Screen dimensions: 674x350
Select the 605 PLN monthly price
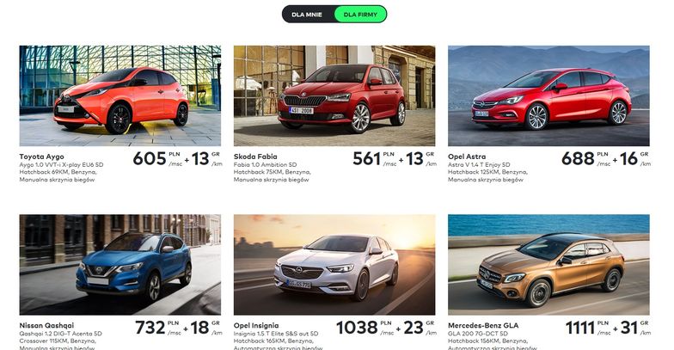tap(157, 158)
